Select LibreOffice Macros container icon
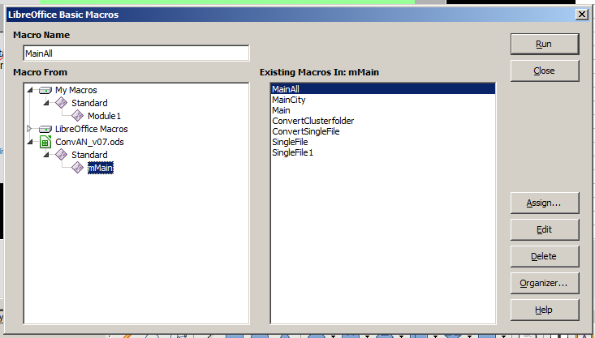Screen dimensions: 595x338 click(45, 129)
